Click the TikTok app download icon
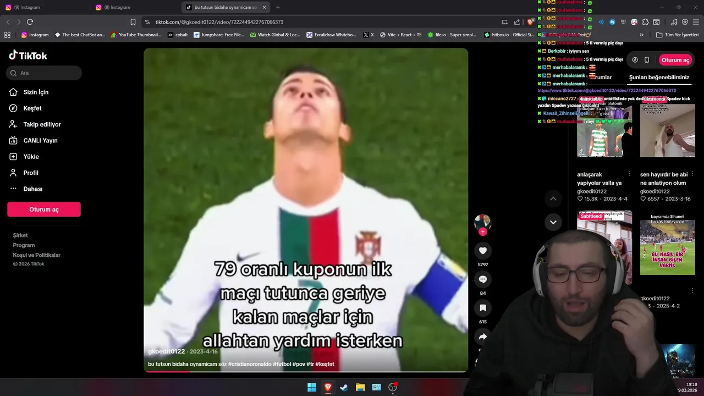Screen dimensions: 704x396 click(635, 60)
